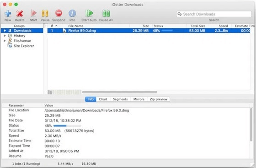Click the 53.00 MB total size cell in row
This screenshot has height=168, width=256.
tap(197, 31)
